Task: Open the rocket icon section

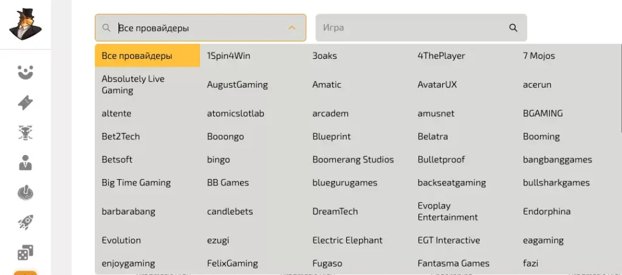Action: pos(26,222)
